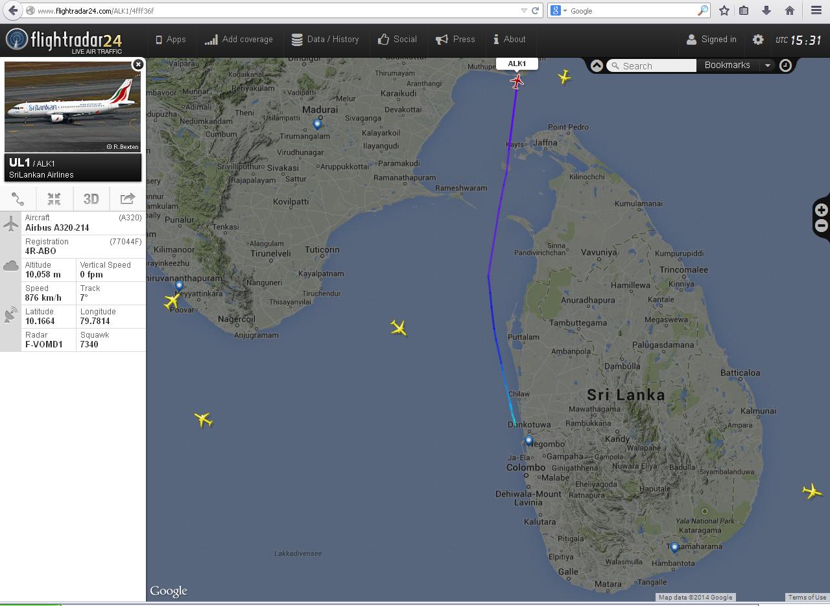830x606 pixels.
Task: Click the show route icon in flight panel
Action: (x=18, y=198)
